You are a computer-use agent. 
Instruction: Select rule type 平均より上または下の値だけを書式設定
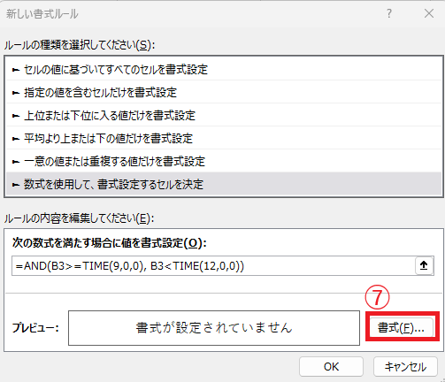pyautogui.click(x=224, y=139)
